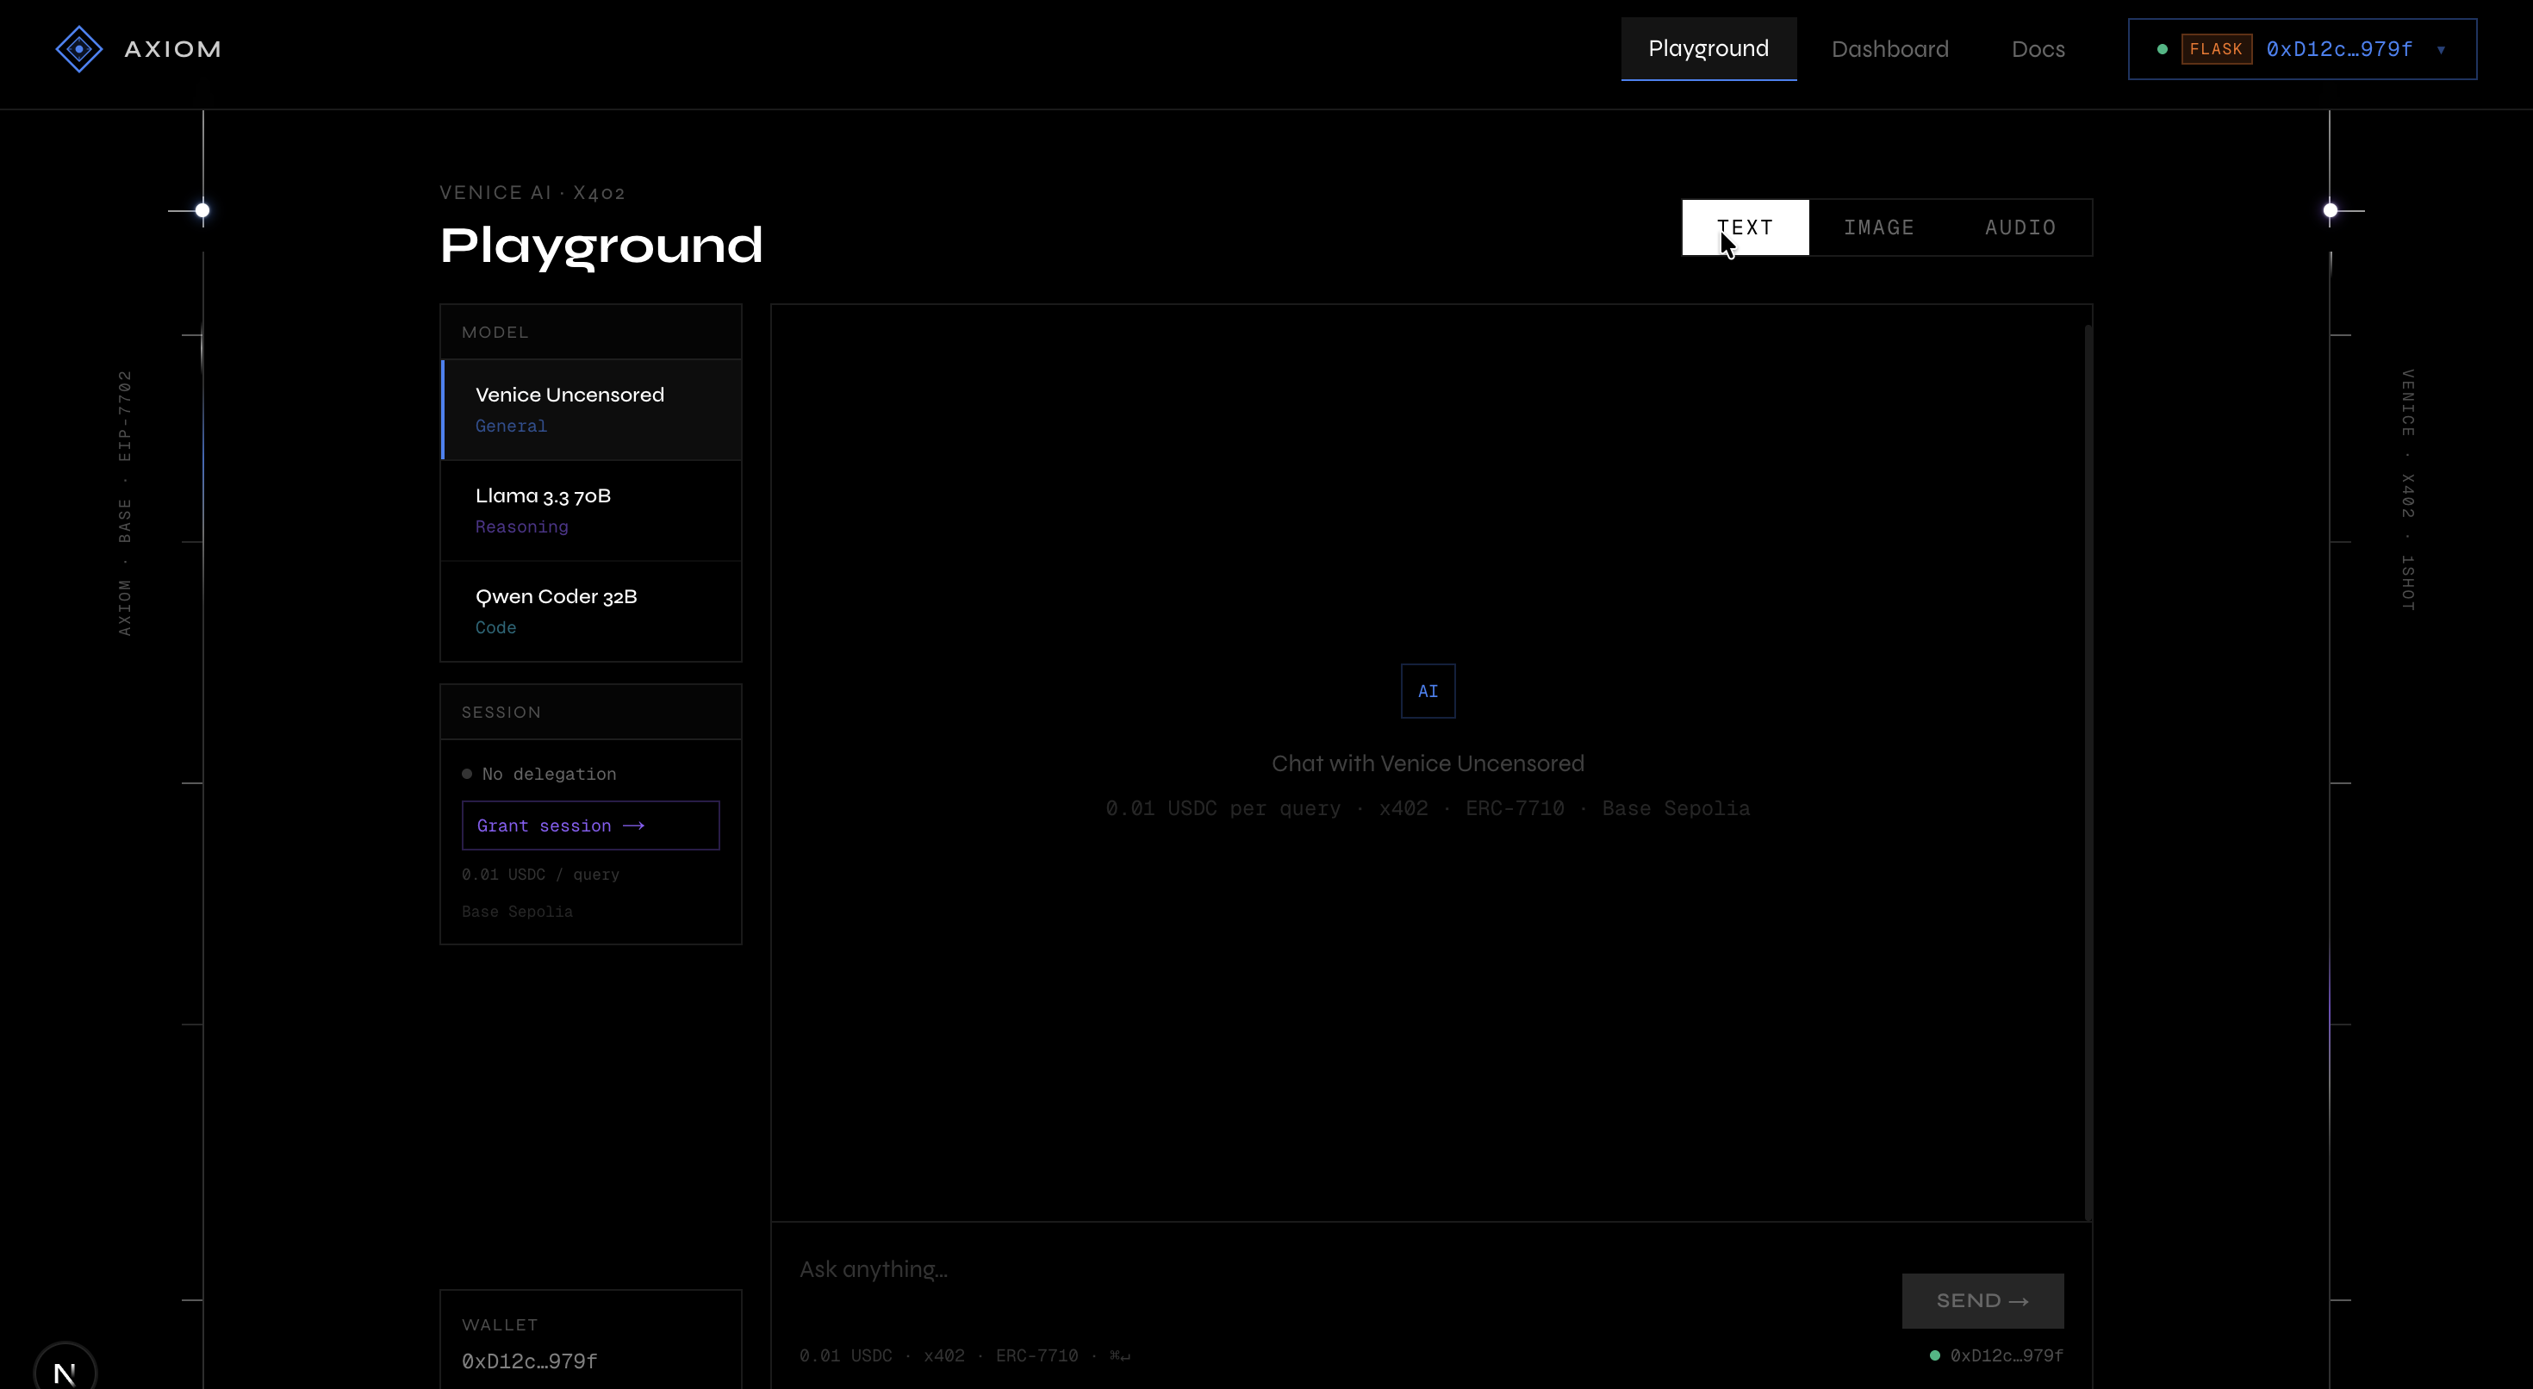The height and width of the screenshot is (1389, 2533).
Task: Click the FLASK wallet badge
Action: (2216, 49)
